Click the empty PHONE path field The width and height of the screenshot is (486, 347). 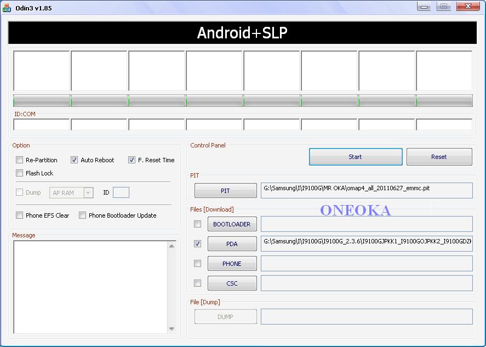coord(367,264)
